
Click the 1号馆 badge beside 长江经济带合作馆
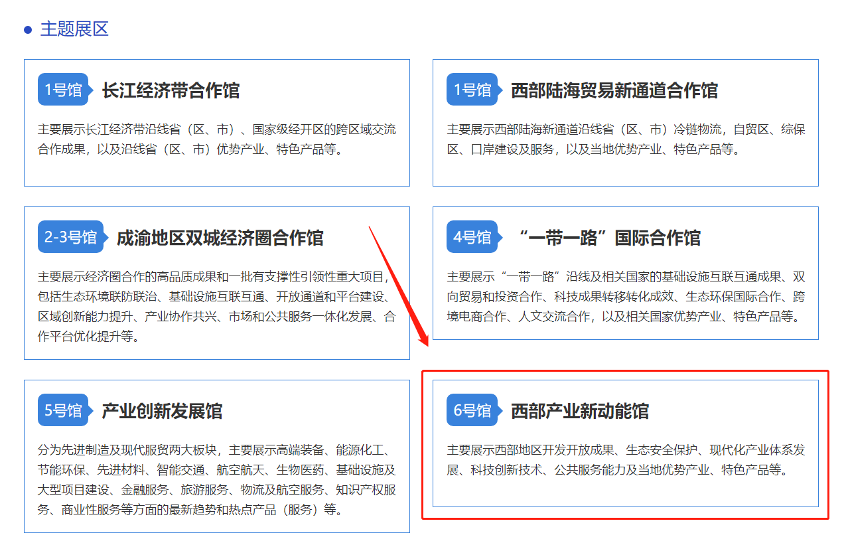(x=64, y=90)
